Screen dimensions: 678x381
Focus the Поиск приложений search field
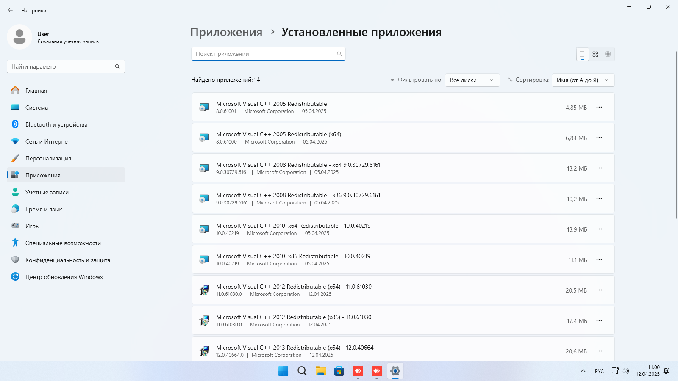[268, 54]
